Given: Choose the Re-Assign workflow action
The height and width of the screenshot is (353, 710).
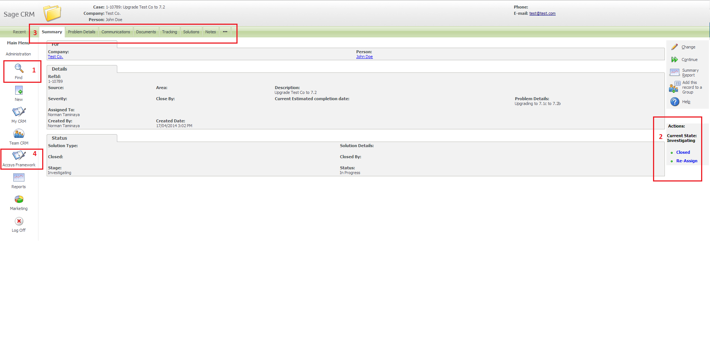Looking at the screenshot, I should pos(687,161).
